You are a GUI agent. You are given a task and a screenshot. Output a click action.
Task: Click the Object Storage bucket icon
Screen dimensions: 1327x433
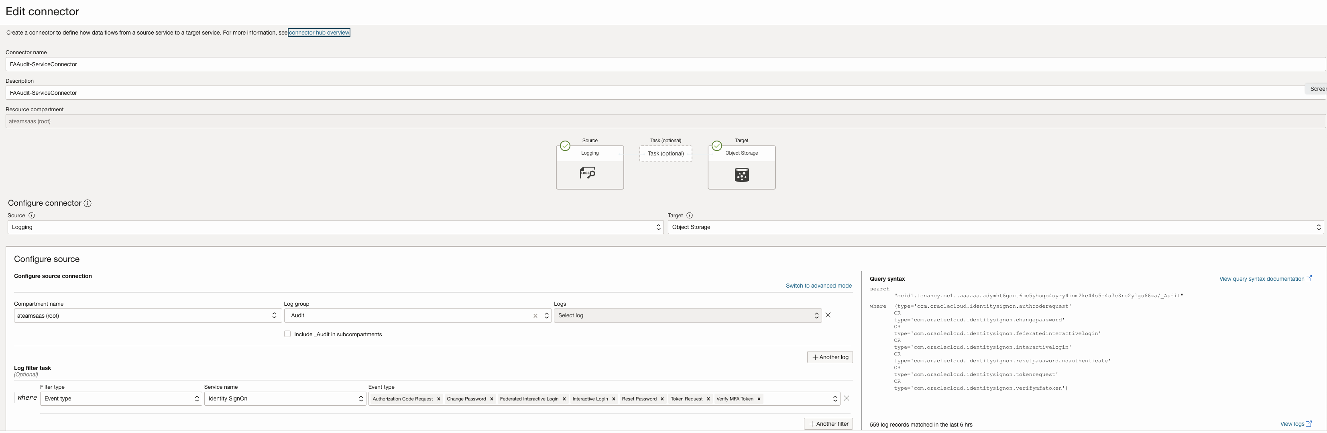click(741, 175)
